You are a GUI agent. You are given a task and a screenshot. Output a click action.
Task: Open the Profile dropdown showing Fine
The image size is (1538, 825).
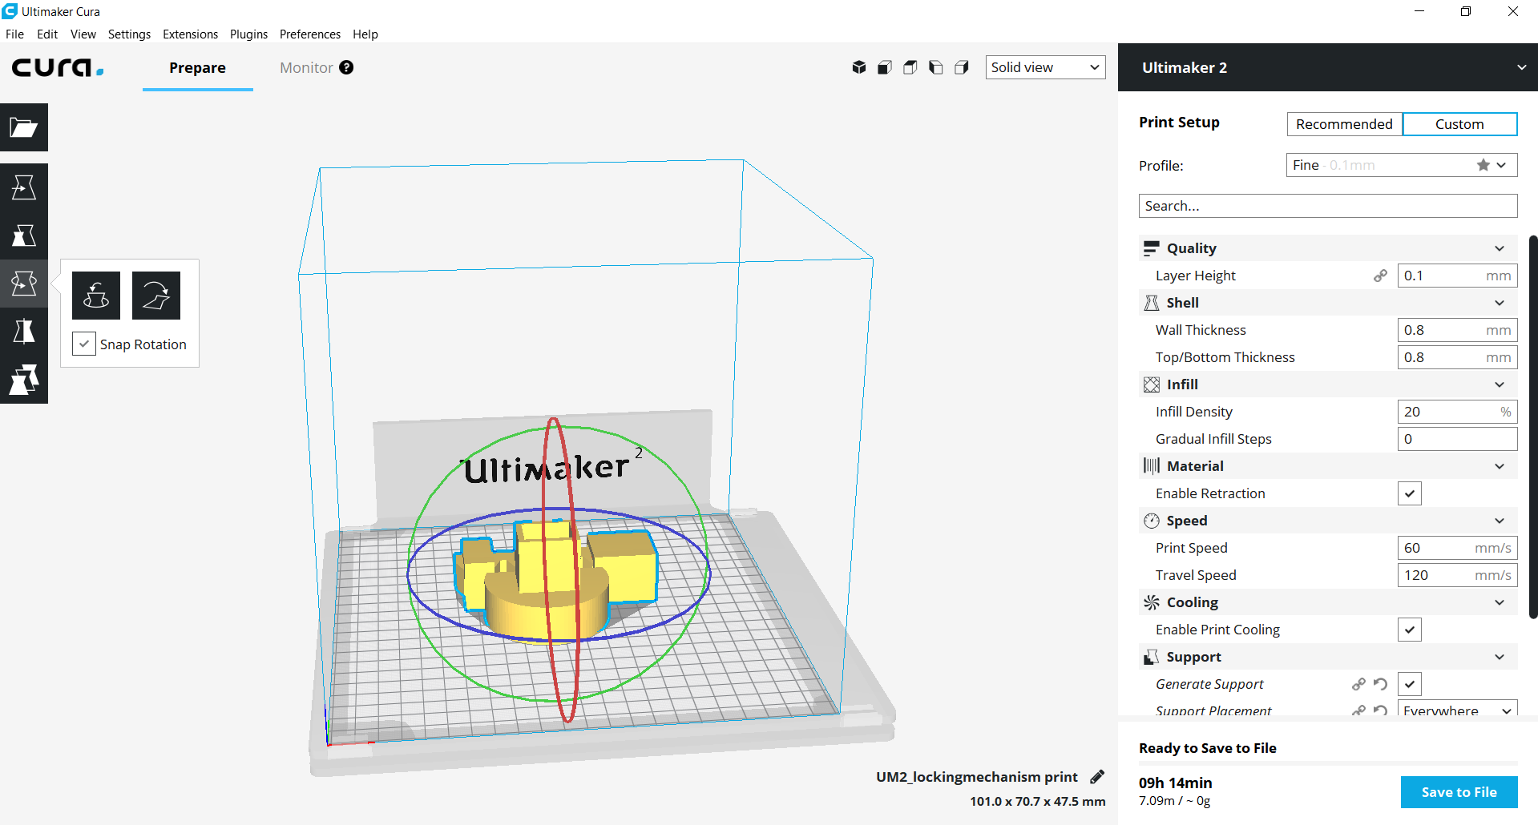[x=1402, y=165]
